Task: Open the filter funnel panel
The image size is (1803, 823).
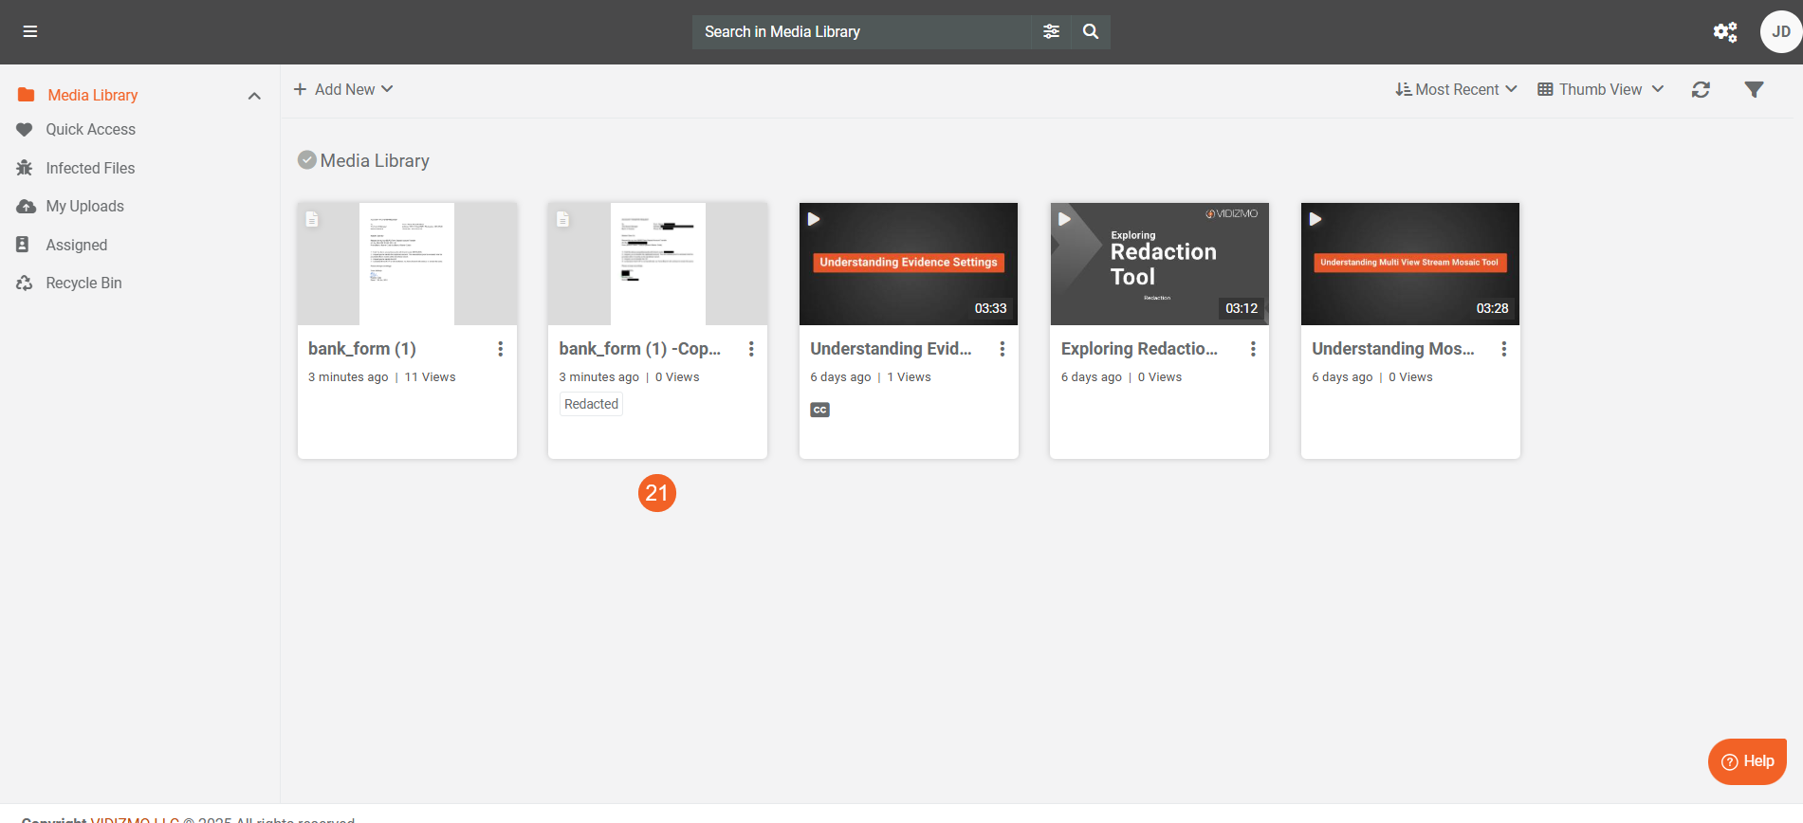Action: click(x=1754, y=89)
